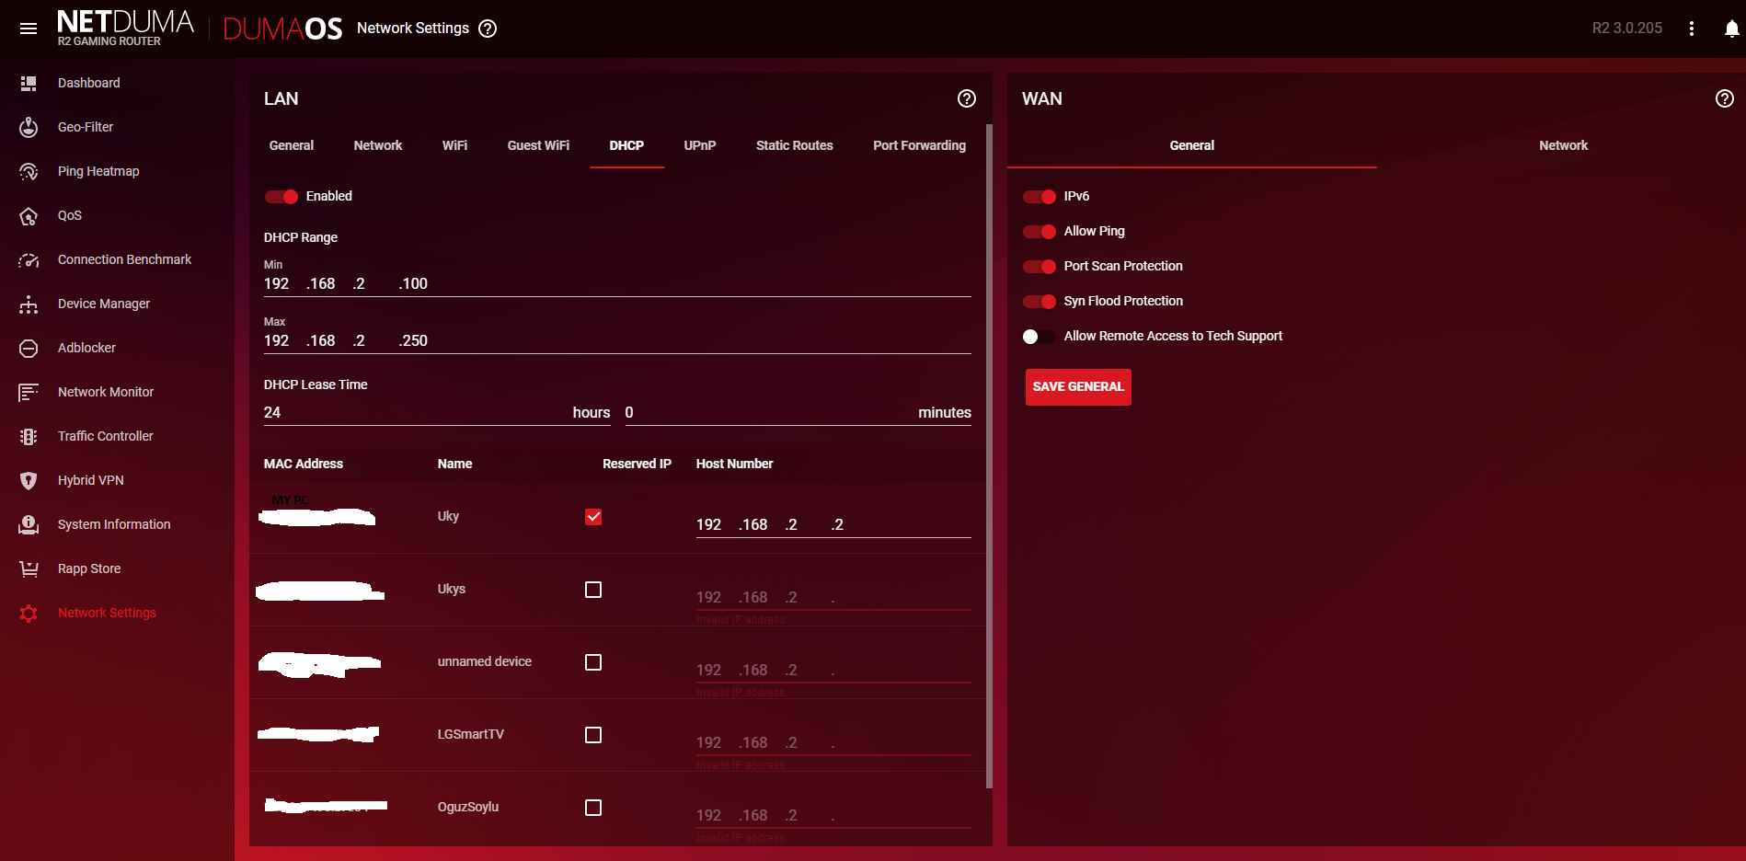Click the Geo-Filter sidebar icon

[29, 127]
